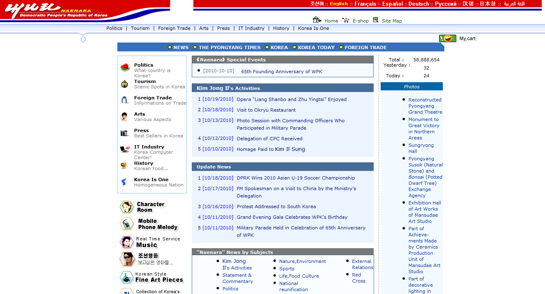This screenshot has width=545, height=294.
Task: Click the My cart smiley icon
Action: 447,38
